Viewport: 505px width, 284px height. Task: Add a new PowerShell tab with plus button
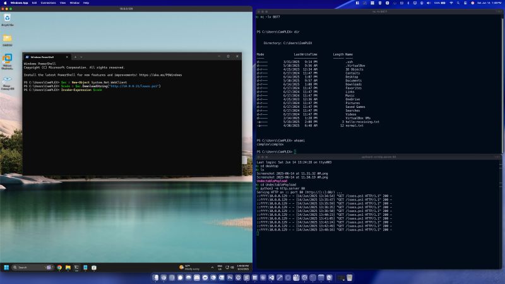tap(75, 57)
